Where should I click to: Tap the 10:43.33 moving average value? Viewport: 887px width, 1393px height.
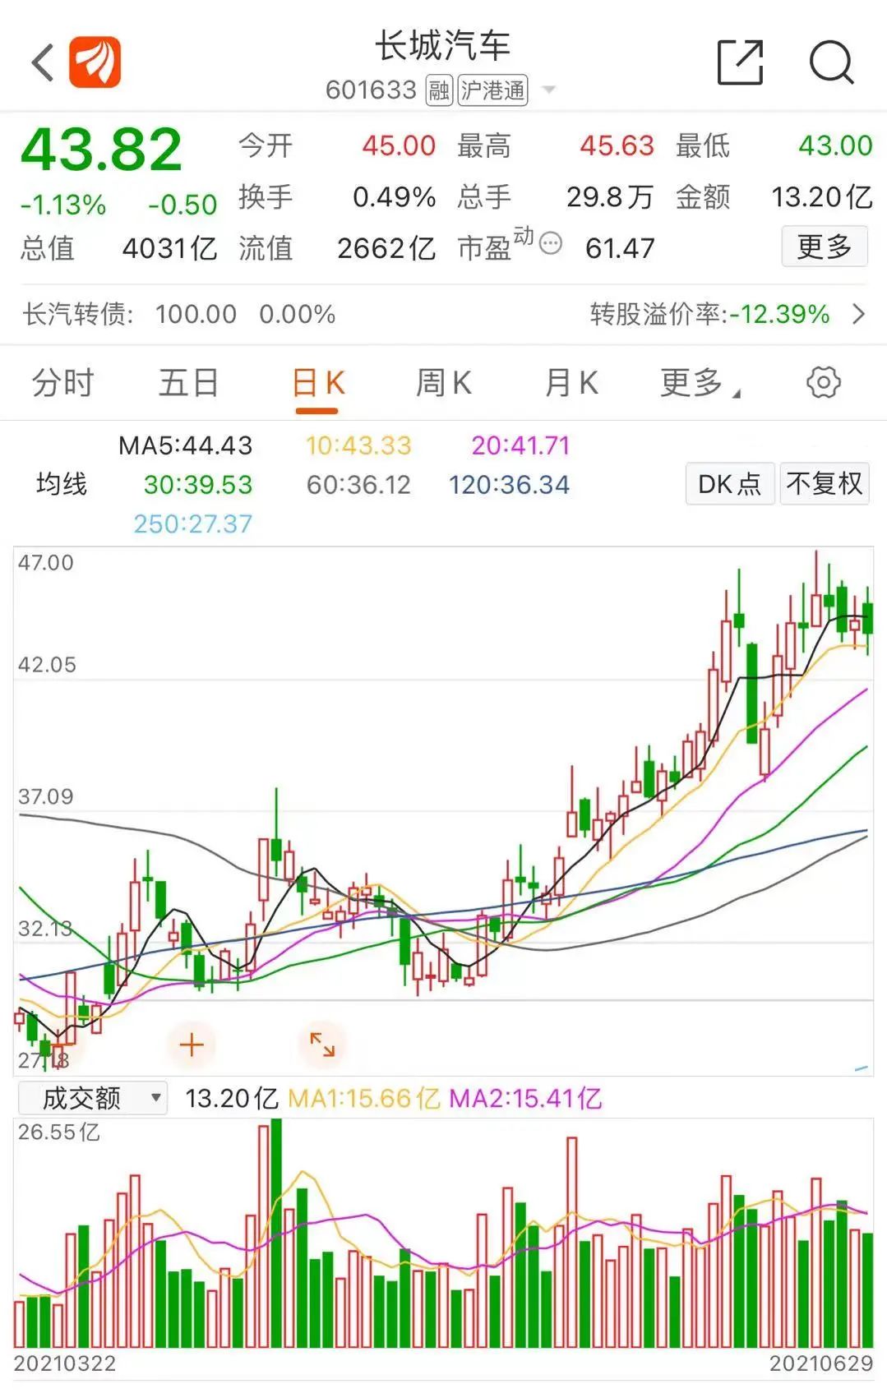coord(358,445)
